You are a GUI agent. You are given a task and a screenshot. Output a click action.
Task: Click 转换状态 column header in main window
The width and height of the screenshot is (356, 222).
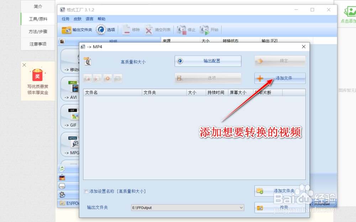point(240,40)
